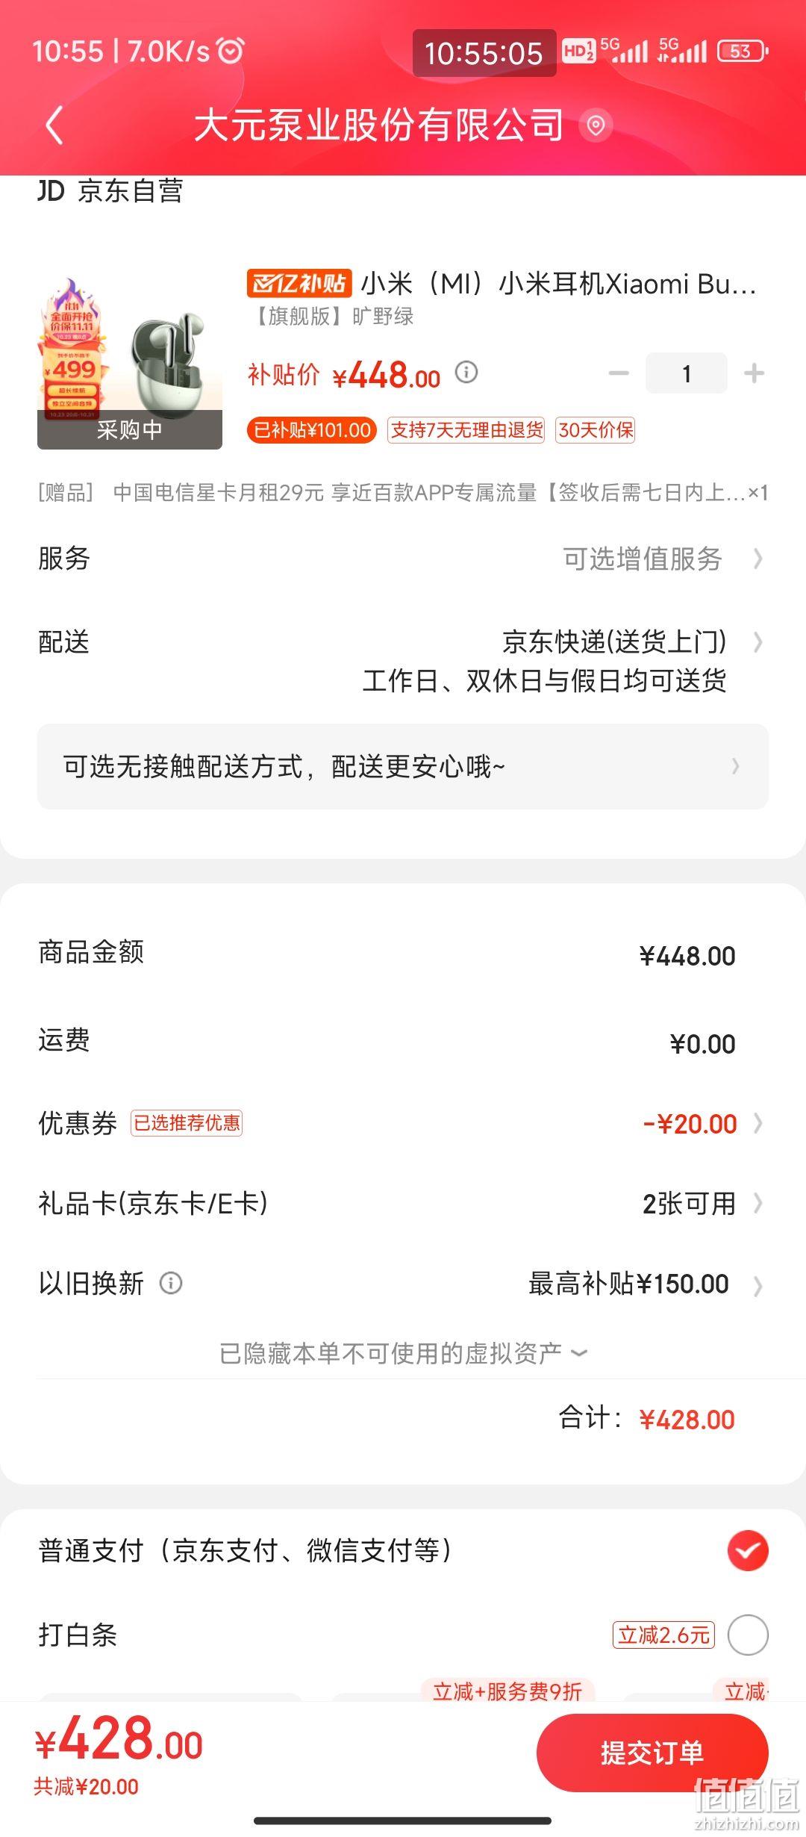The height and width of the screenshot is (1837, 806).
Task: Increase quantity with plus button
Action: click(x=754, y=373)
